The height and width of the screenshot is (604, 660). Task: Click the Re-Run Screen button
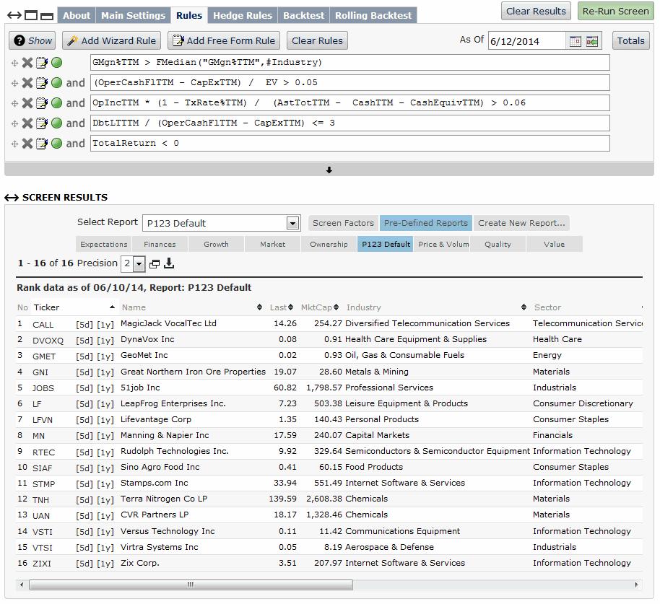[x=615, y=12]
